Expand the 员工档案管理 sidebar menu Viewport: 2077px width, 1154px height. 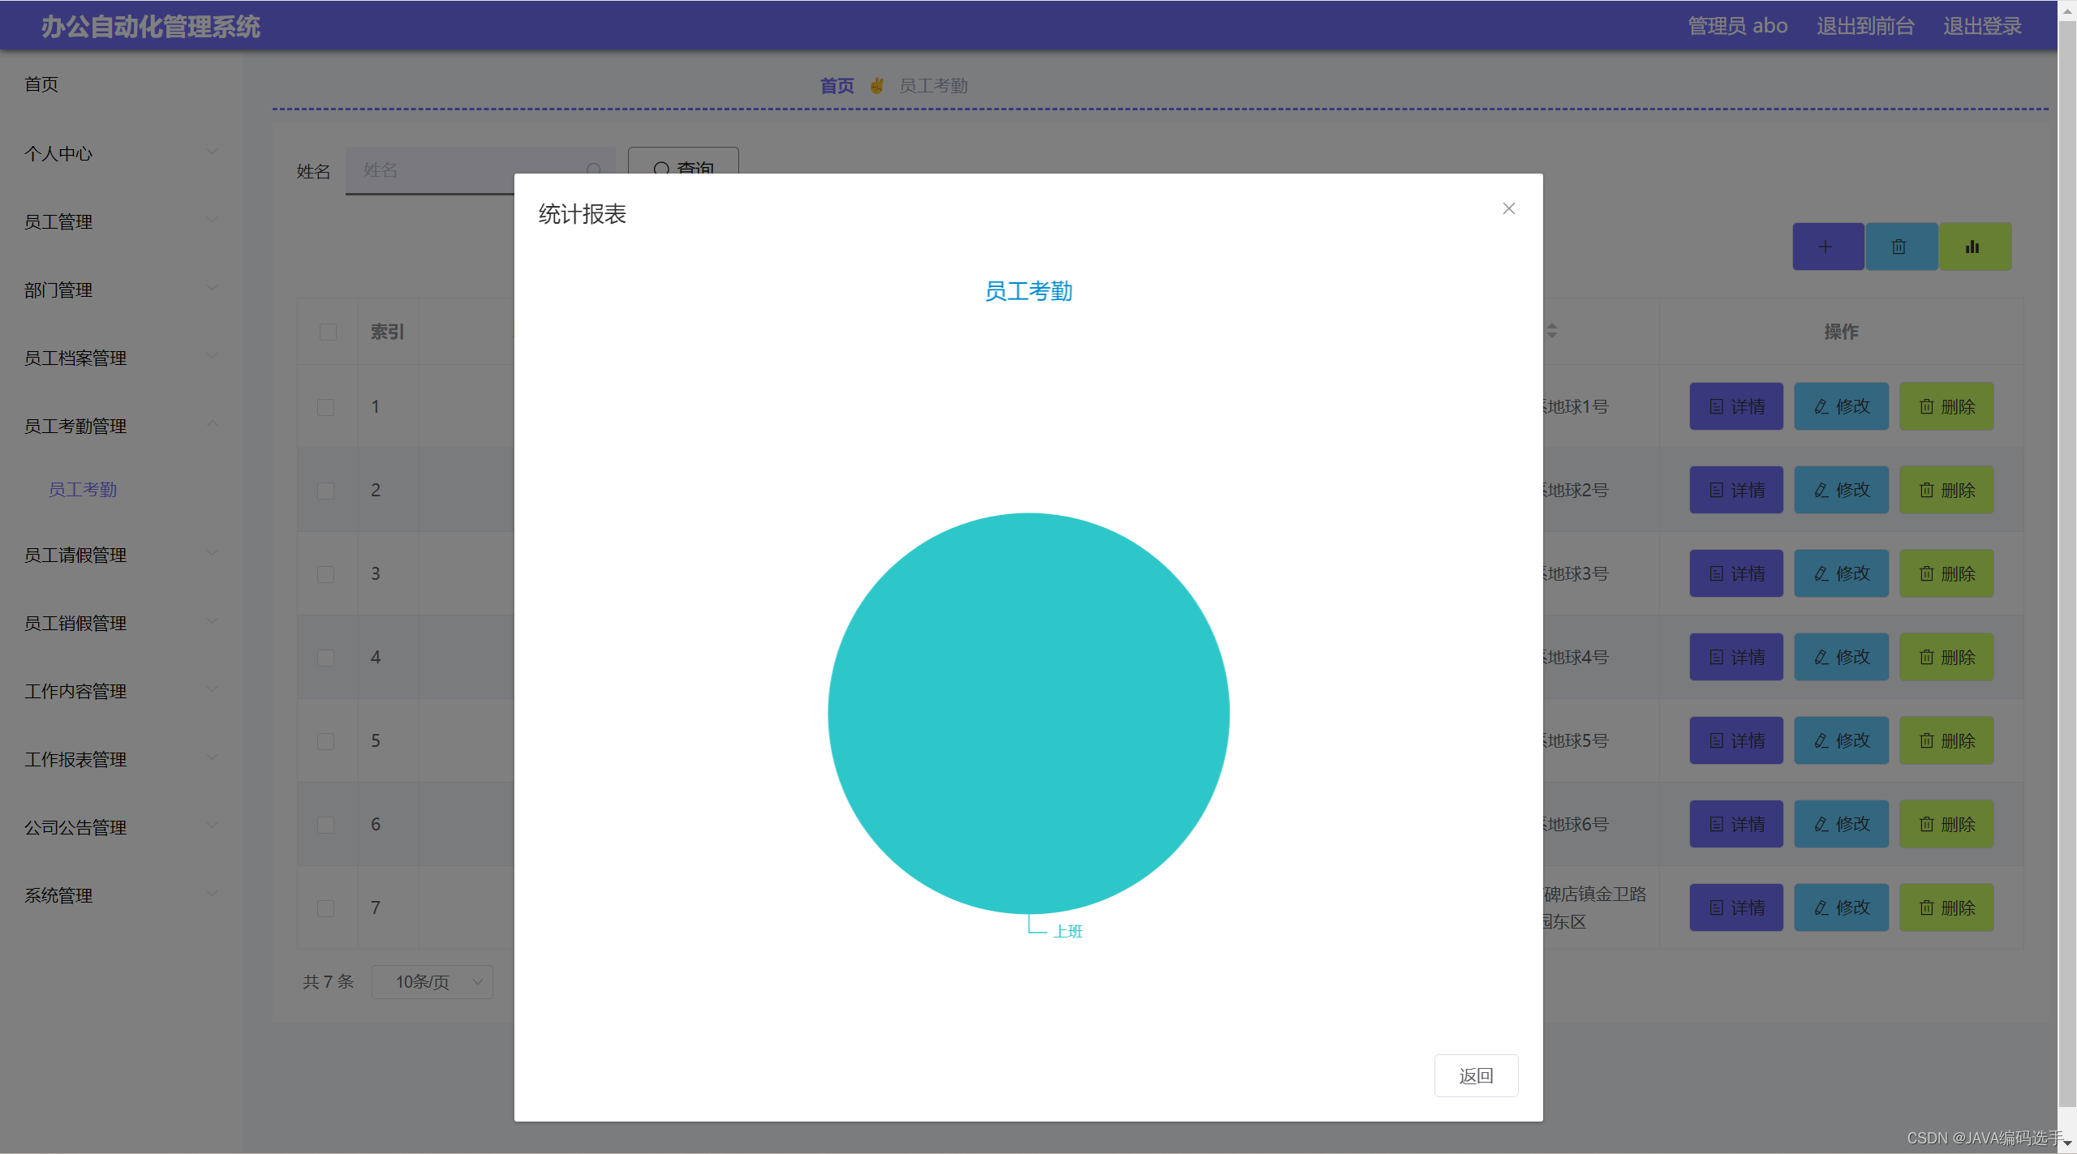tap(122, 358)
